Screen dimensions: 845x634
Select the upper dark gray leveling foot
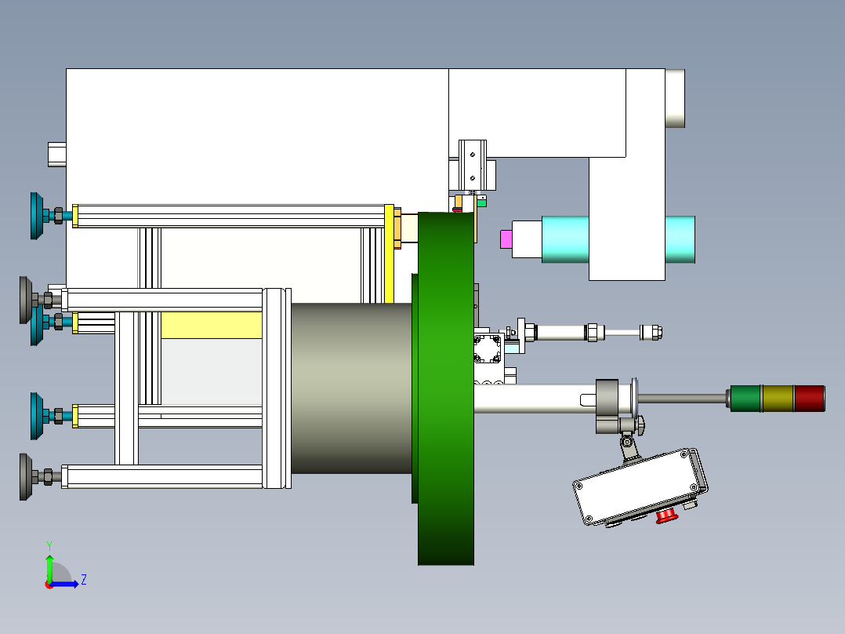point(26,300)
